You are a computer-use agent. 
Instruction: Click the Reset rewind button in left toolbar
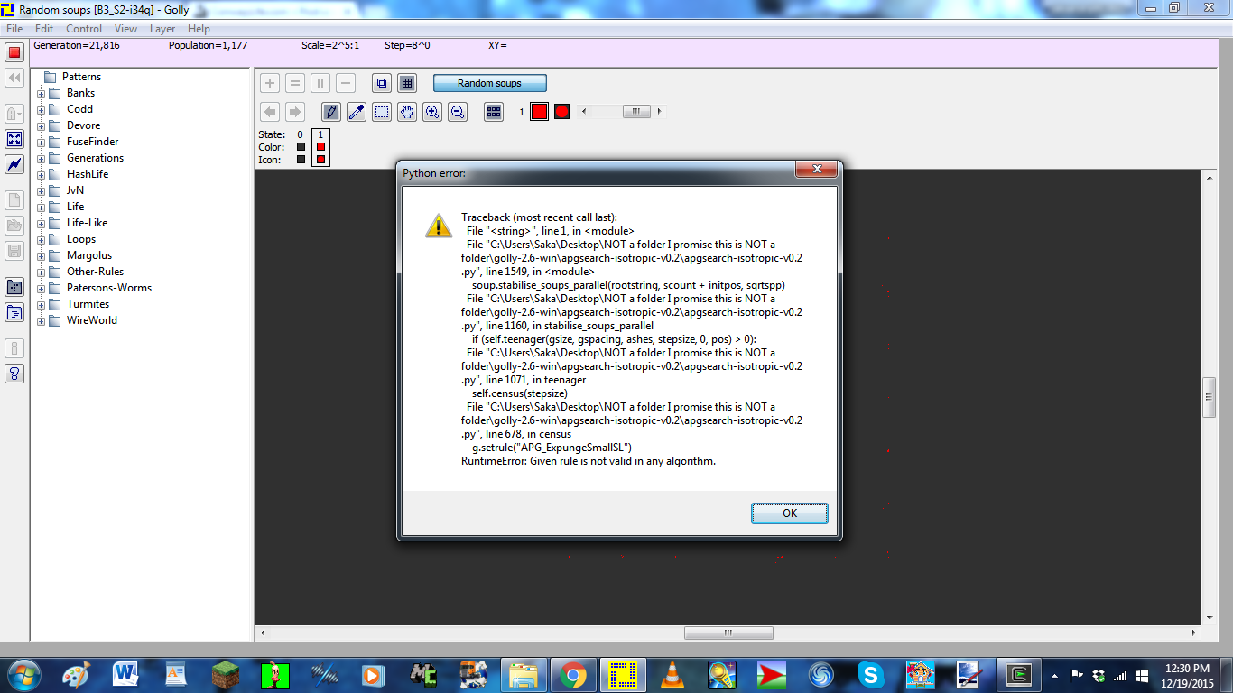pyautogui.click(x=14, y=79)
